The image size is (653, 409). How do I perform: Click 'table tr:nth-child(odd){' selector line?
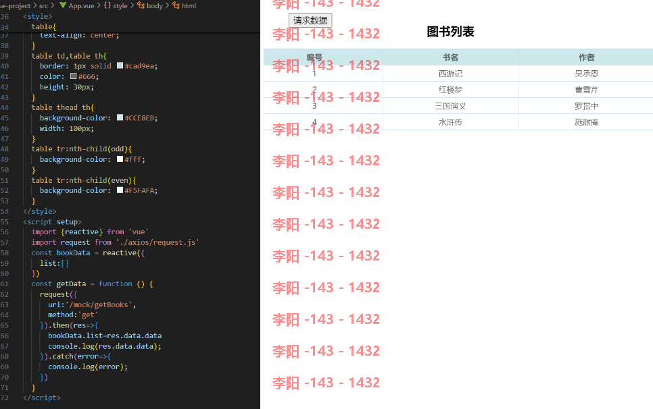pos(82,148)
